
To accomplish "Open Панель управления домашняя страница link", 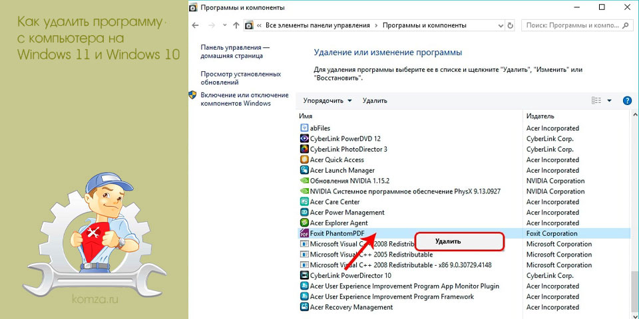I will point(236,52).
